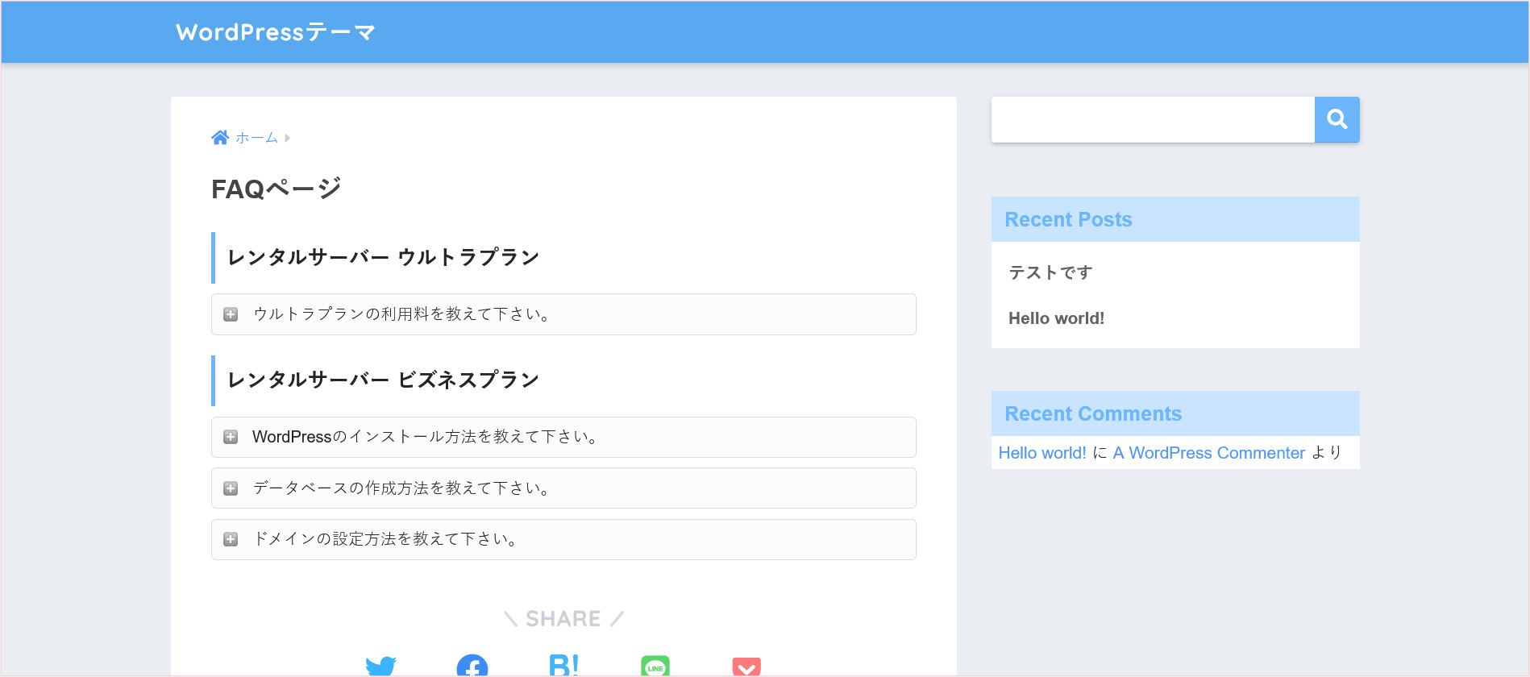Screen dimensions: 1530x677
Task: Open A WordPress Commenter author link
Action: click(1208, 453)
